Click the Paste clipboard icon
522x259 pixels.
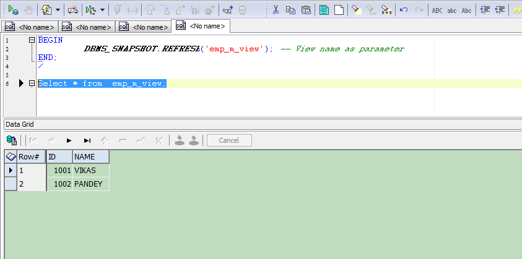click(x=306, y=10)
